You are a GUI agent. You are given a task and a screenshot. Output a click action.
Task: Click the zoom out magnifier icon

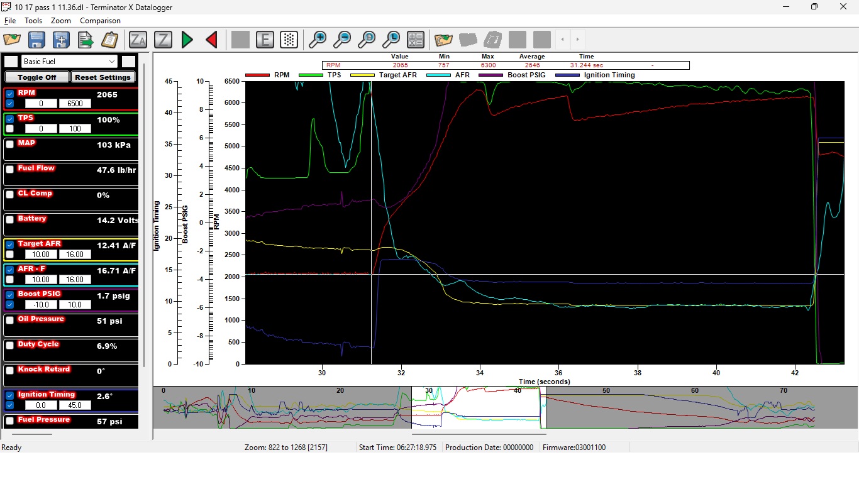(x=342, y=40)
